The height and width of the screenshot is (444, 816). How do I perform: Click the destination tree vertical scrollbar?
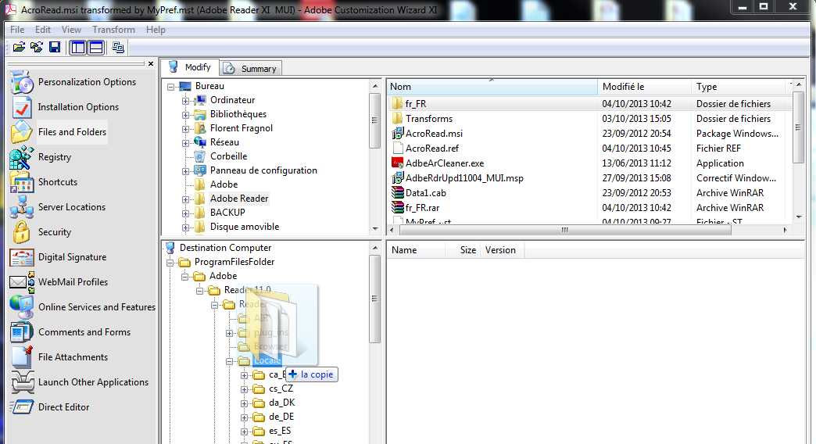coord(374,299)
